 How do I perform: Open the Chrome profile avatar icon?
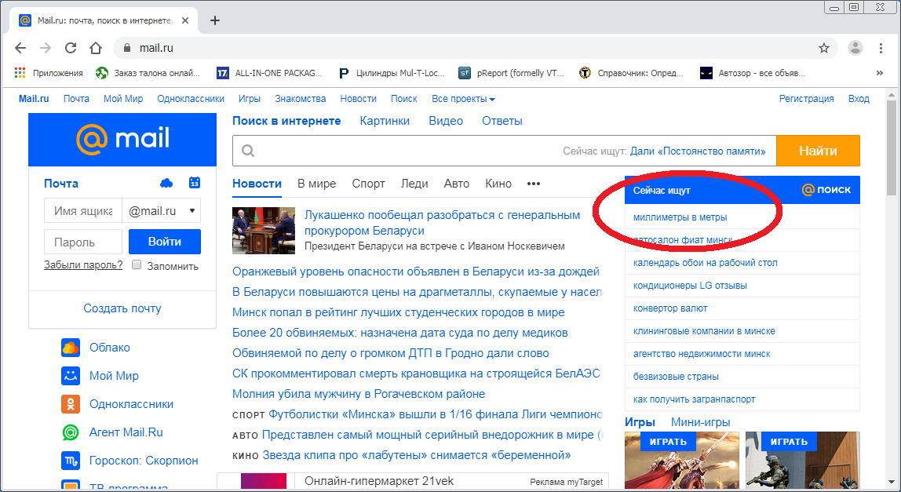click(x=855, y=48)
